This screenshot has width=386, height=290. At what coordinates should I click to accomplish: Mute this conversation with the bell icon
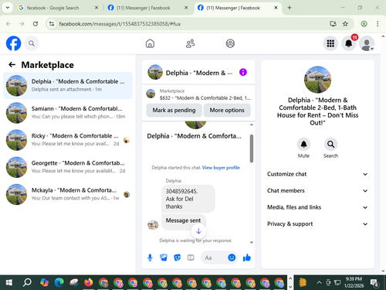(303, 144)
